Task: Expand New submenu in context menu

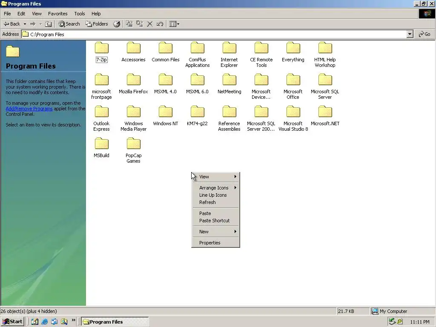Action: 215,232
